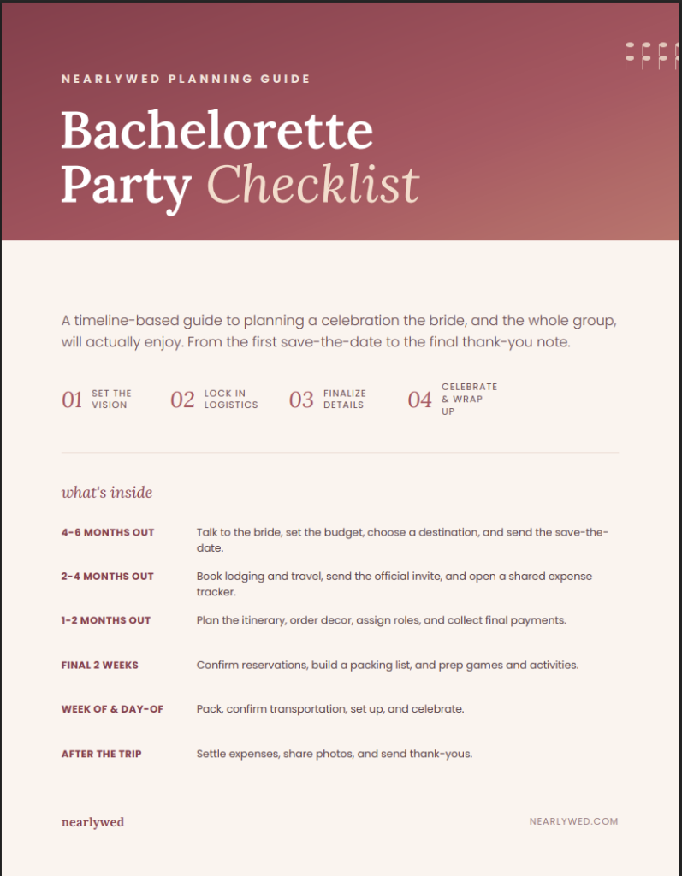This screenshot has width=682, height=876.
Task: Click the intro paragraph about timeline-based guide
Action: point(339,331)
